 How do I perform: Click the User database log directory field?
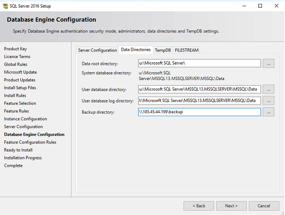tap(199, 101)
